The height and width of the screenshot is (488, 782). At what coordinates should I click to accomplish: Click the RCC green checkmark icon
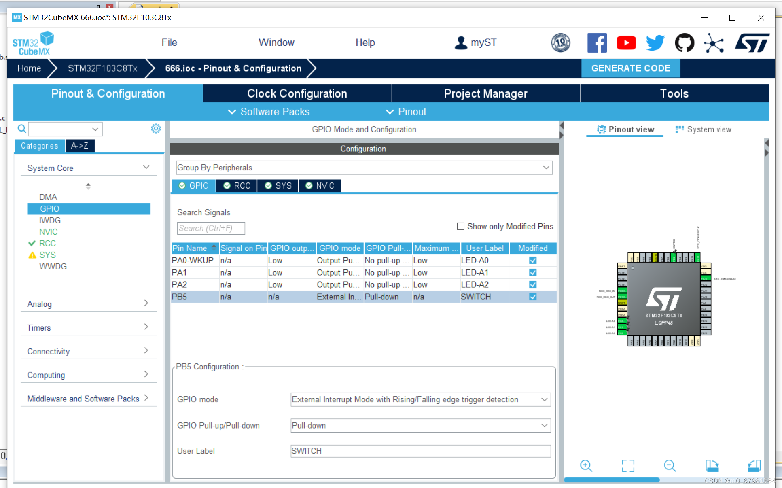pyautogui.click(x=32, y=243)
